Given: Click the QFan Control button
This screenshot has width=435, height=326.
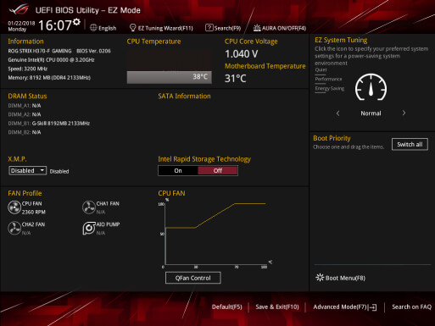Looking at the screenshot, I should [193, 278].
